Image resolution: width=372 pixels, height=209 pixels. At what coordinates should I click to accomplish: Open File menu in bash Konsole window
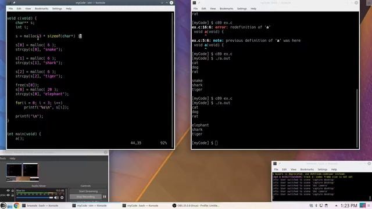[195, 9]
